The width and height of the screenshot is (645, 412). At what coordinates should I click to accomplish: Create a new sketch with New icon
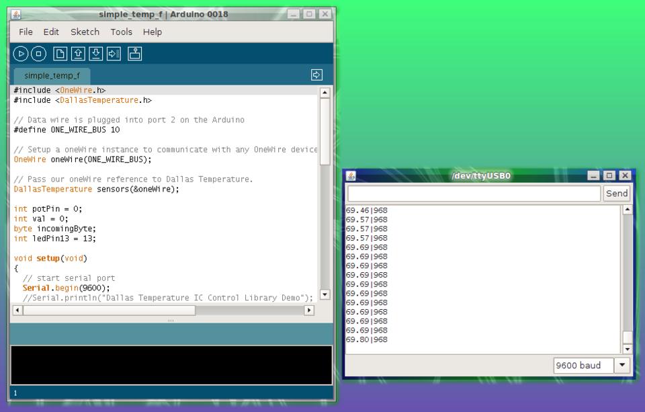(x=60, y=54)
